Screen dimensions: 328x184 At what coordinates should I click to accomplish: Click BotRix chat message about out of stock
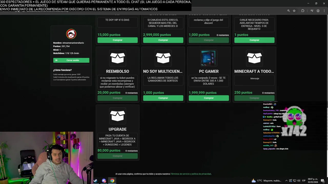(x=283, y=117)
